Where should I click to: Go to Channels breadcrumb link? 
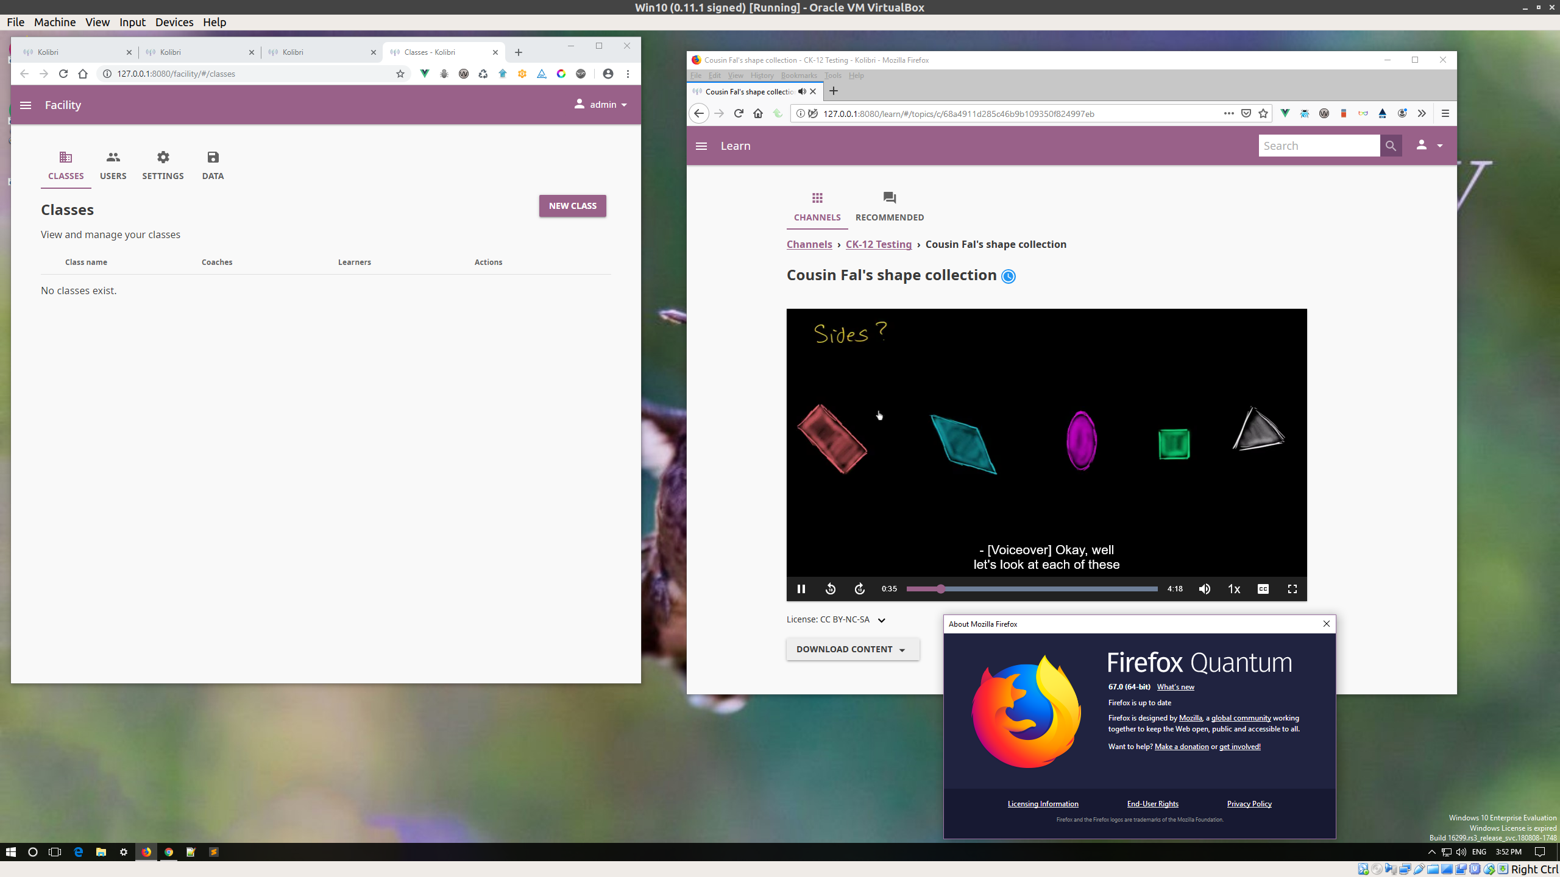click(809, 244)
